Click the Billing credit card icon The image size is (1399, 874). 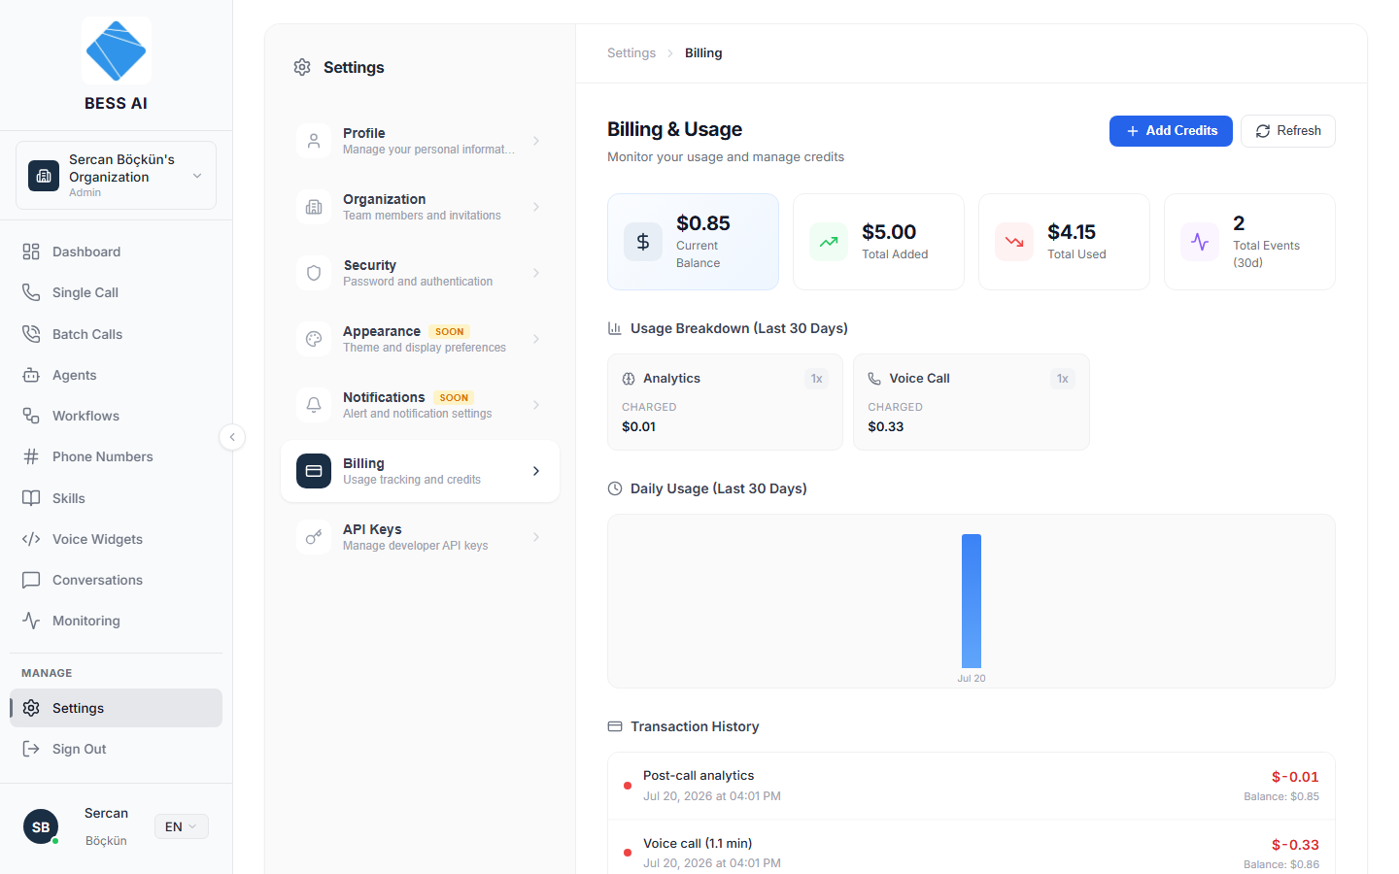[314, 471]
